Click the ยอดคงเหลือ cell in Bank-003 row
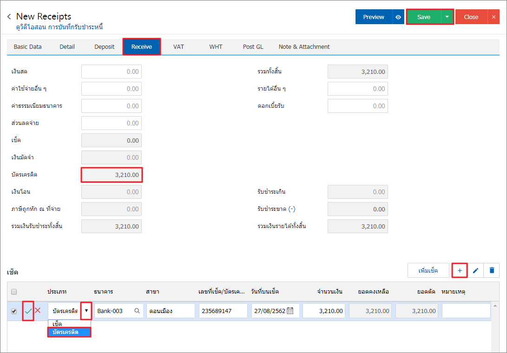This screenshot has width=507, height=353. coord(370,311)
